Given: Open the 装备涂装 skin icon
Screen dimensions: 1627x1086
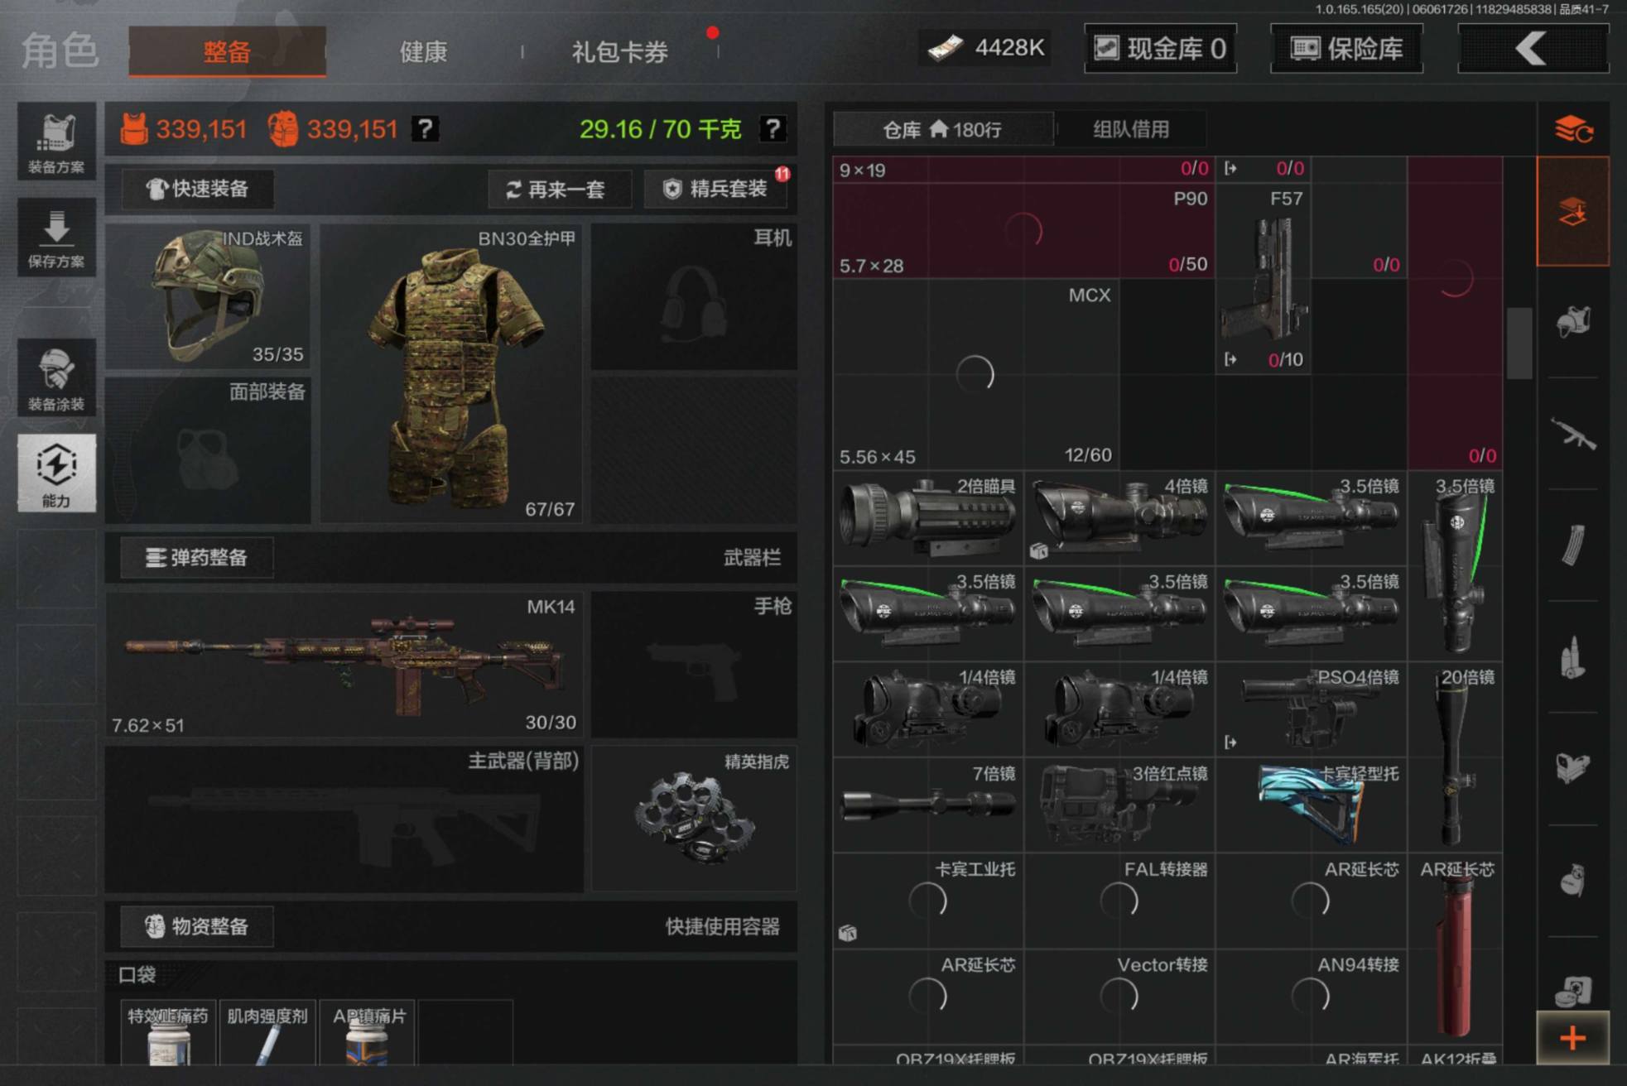Looking at the screenshot, I should point(56,377).
